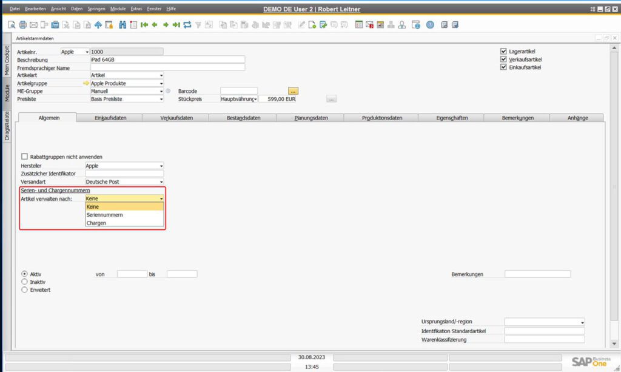Toggle the Lagerartikel checkbox

click(503, 51)
